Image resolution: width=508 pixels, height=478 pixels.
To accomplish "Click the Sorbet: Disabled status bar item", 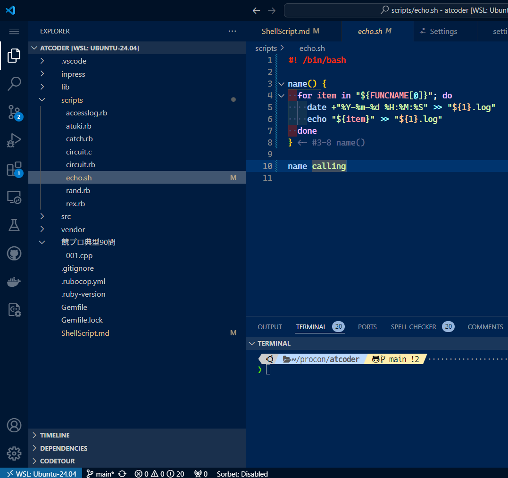I will 242,473.
